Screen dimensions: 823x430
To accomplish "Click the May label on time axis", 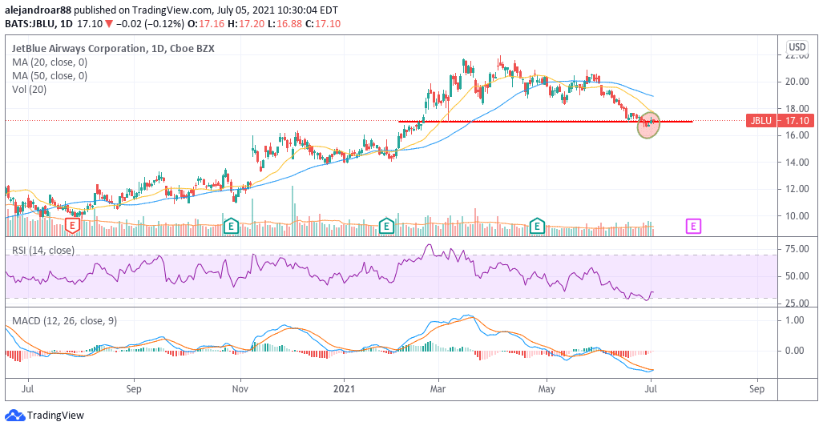I will [547, 389].
